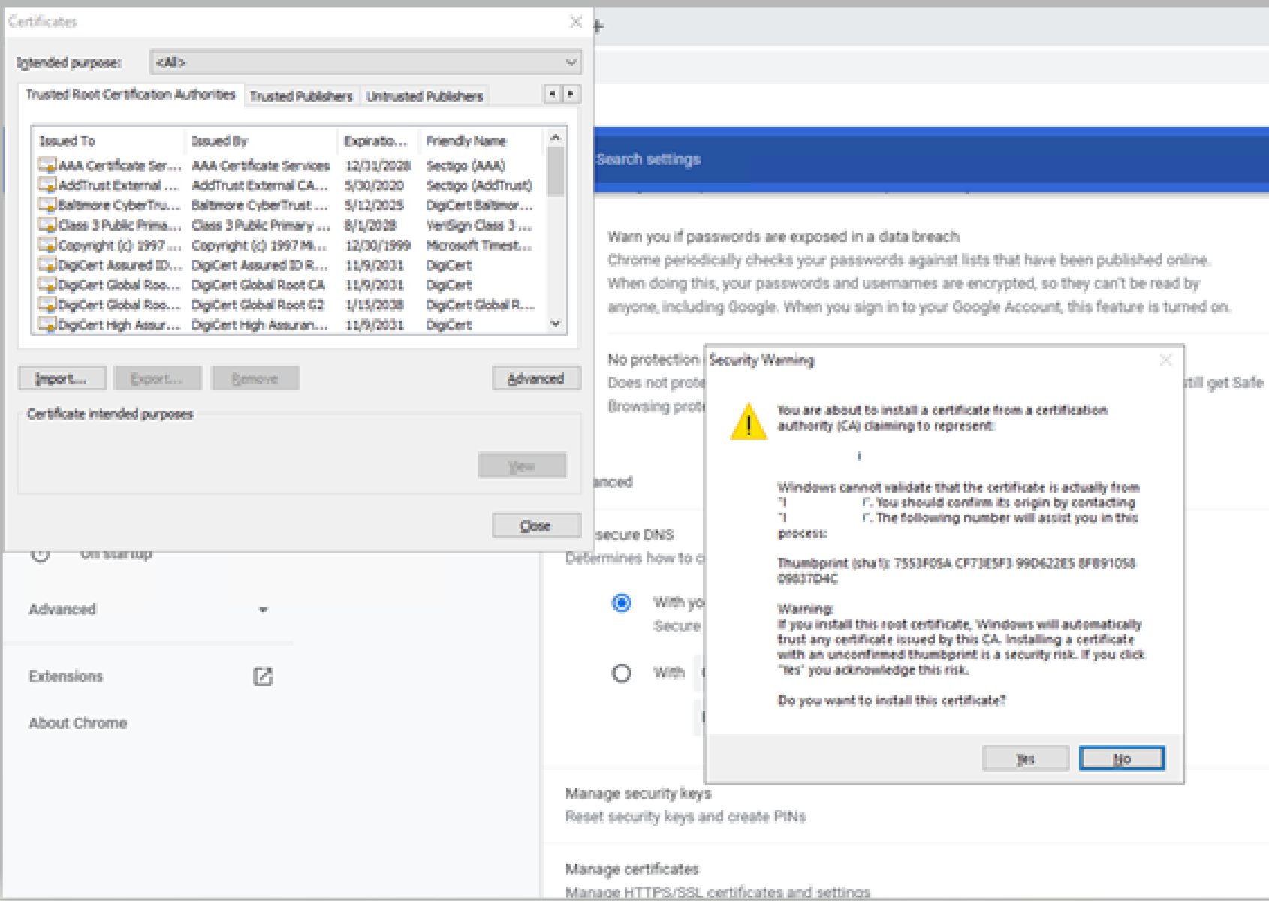Click the friendly name 'Sectigo (AddTrust)'
Image resolution: width=1269 pixels, height=901 pixels.
[x=479, y=185]
